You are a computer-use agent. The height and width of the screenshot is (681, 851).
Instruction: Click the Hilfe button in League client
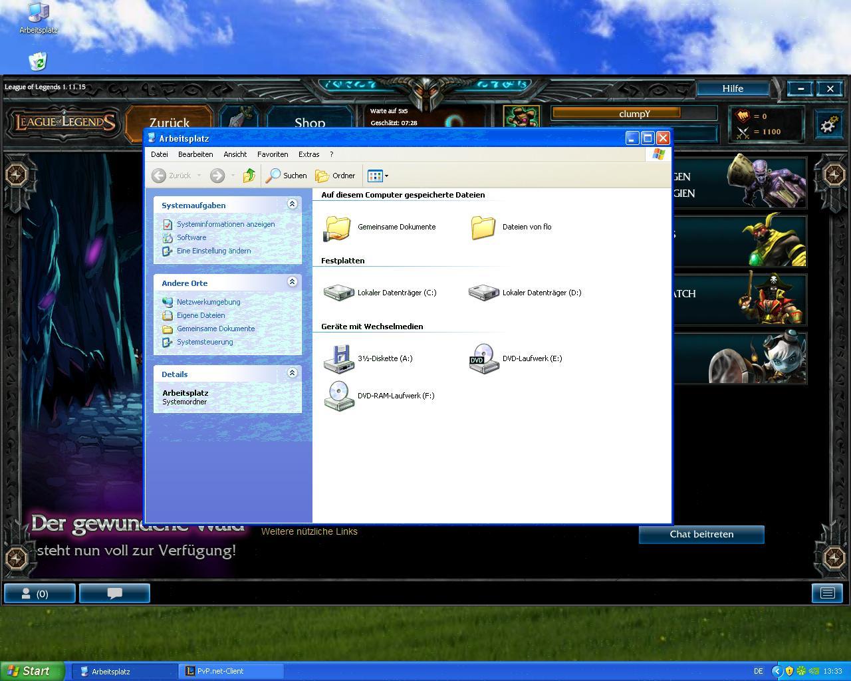[x=733, y=88]
